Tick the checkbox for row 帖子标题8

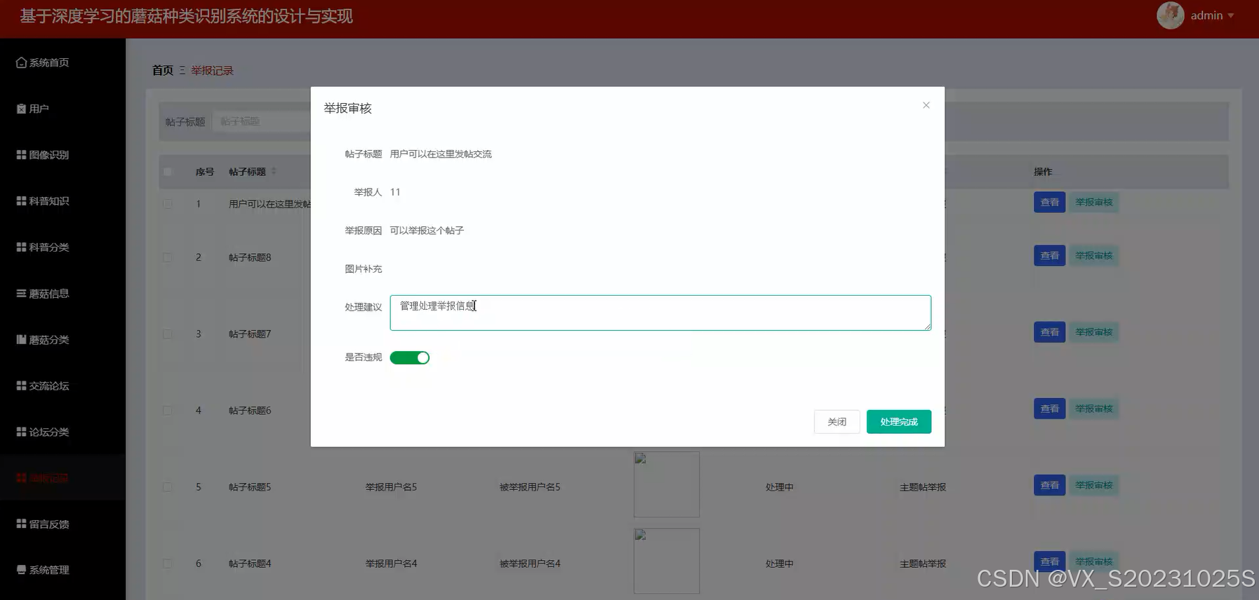click(x=168, y=257)
